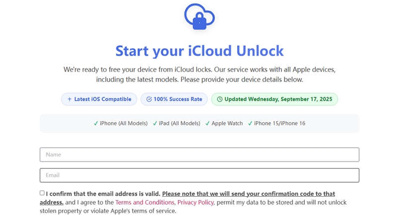Click the green check beside iPad (All Models)
397x219 pixels.
(x=155, y=124)
